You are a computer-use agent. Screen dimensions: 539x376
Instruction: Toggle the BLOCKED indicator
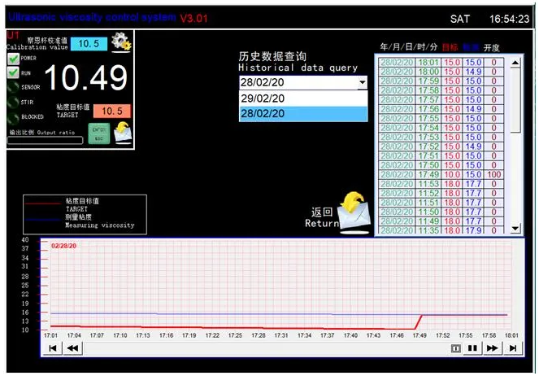point(12,116)
